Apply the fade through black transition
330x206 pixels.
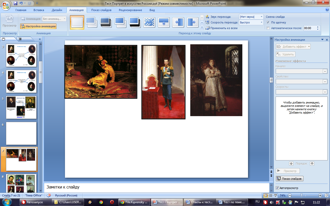pos(106,23)
